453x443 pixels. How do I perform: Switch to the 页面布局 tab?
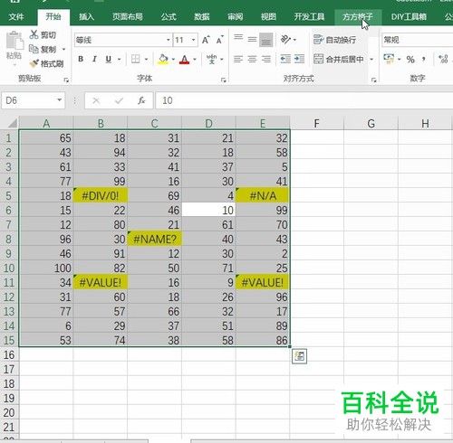click(128, 16)
